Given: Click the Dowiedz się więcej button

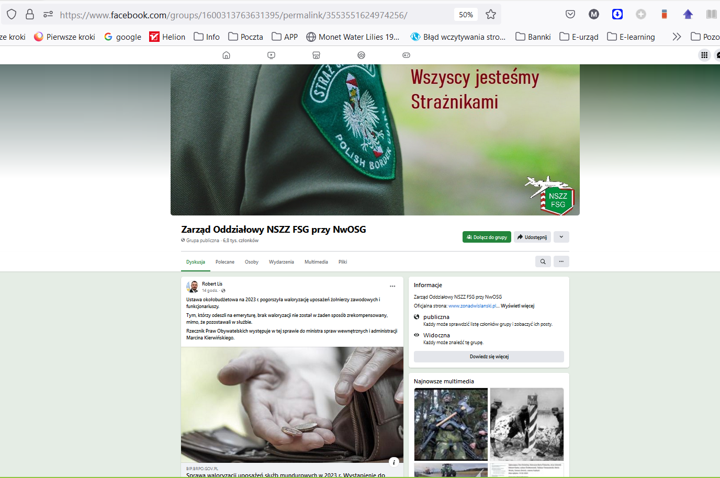Looking at the screenshot, I should 489,357.
